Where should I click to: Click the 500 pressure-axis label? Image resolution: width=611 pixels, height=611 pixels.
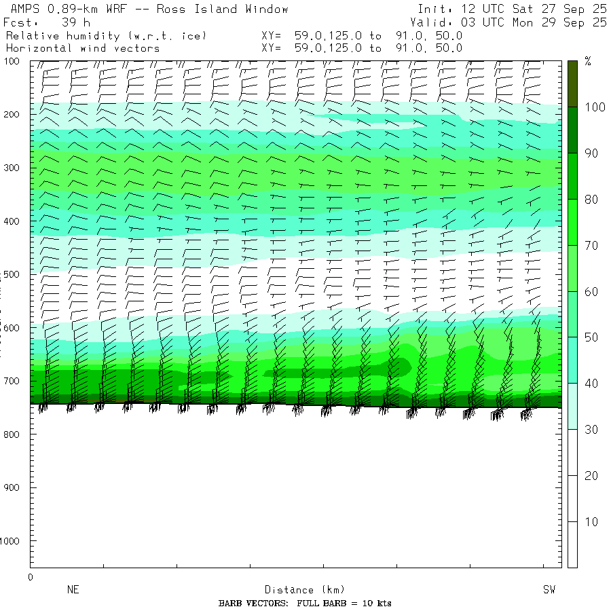pos(12,274)
